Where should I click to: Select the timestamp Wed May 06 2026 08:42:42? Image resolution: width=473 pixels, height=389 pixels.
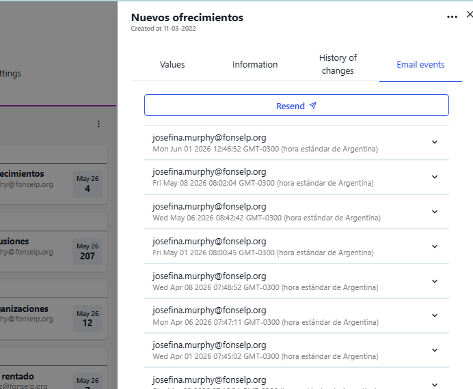click(267, 218)
